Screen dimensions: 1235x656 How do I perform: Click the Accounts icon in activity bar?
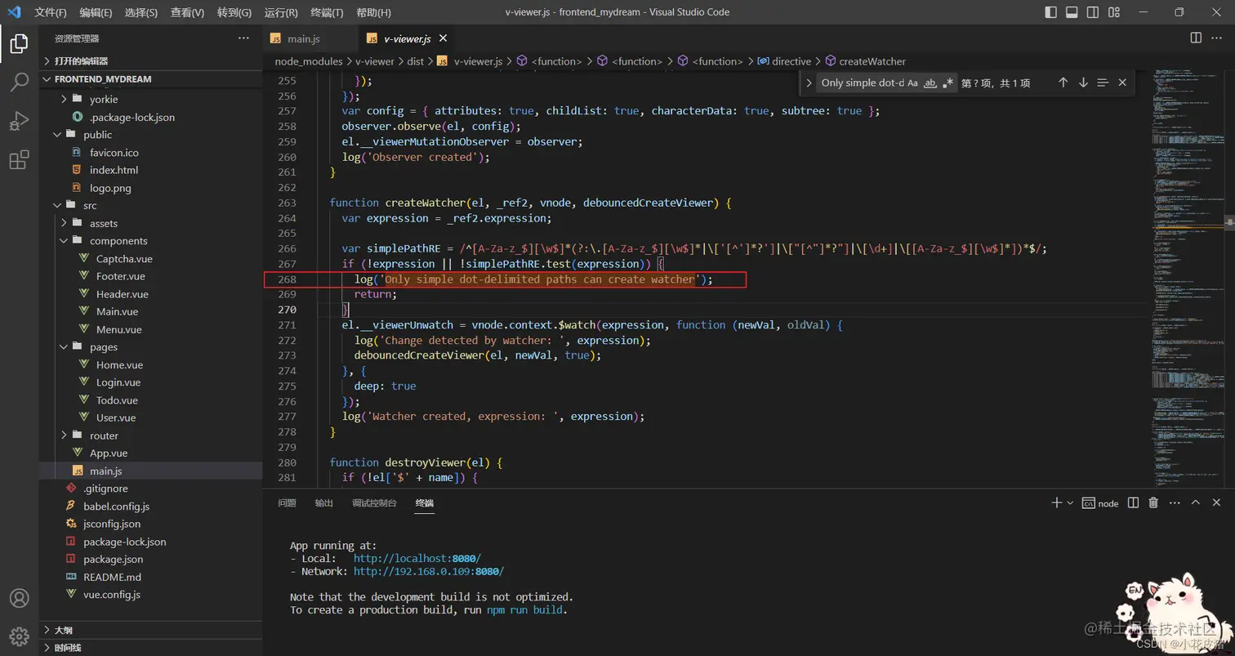point(19,598)
